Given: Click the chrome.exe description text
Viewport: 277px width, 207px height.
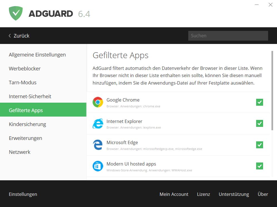Looking at the screenshot, I should pyautogui.click(x=133, y=106).
